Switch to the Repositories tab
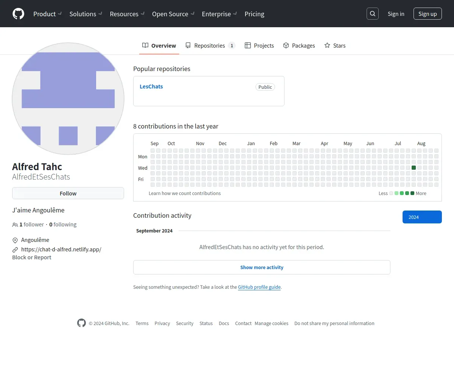The height and width of the screenshot is (378, 454). pyautogui.click(x=210, y=45)
